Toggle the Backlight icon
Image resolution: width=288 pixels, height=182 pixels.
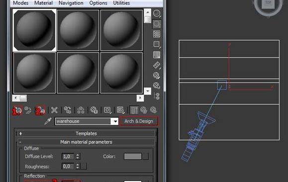[x=157, y=24]
